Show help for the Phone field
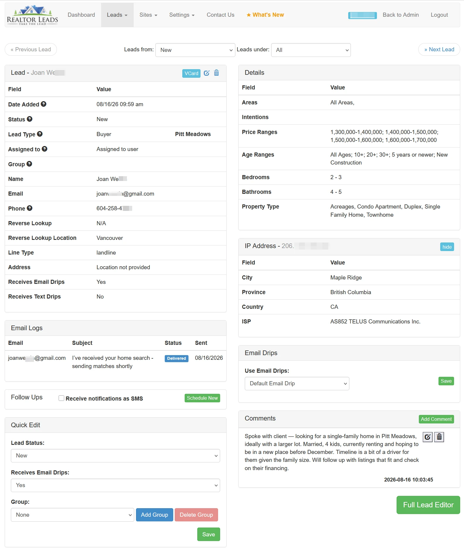This screenshot has width=464, height=551. coord(30,208)
